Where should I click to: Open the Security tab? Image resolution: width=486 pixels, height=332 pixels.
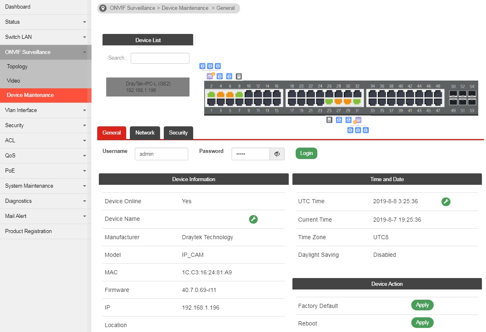pos(178,133)
